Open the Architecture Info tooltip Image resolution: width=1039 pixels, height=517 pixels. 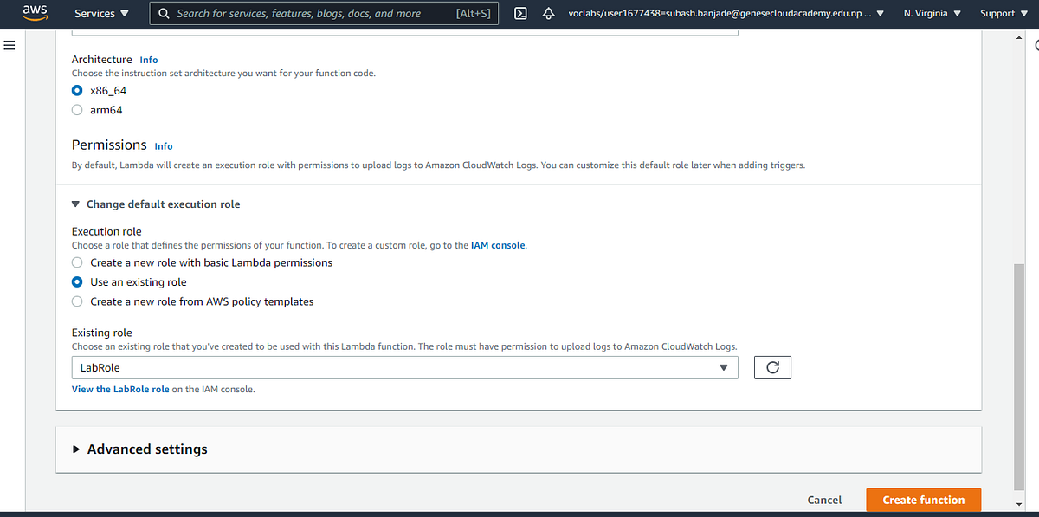coord(148,60)
